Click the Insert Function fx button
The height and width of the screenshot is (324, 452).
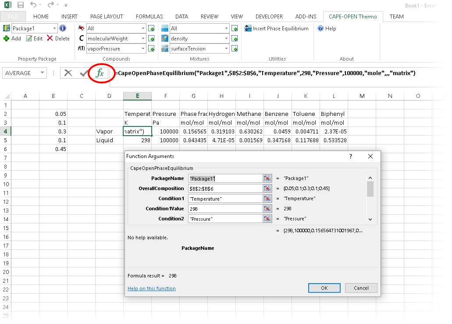(x=100, y=73)
